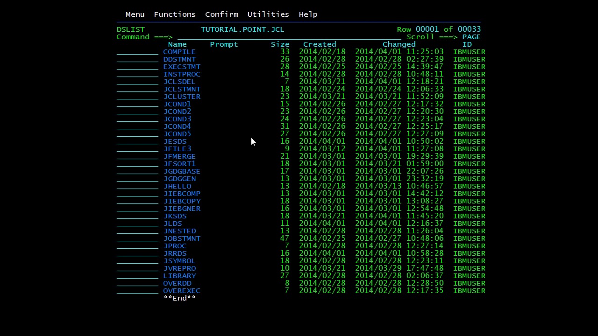Click the Scroll PAGE field
Image resolution: width=598 pixels, height=336 pixels.
tap(471, 37)
